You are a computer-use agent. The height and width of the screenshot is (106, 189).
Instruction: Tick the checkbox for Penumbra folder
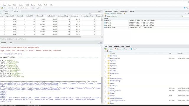point(105,71)
